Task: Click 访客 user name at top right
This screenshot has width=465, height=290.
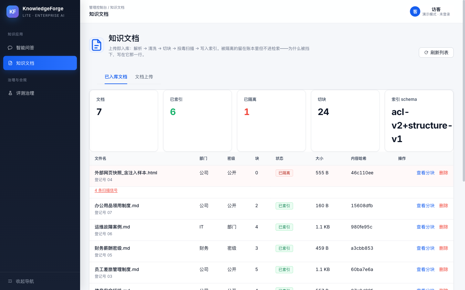Action: click(x=436, y=9)
